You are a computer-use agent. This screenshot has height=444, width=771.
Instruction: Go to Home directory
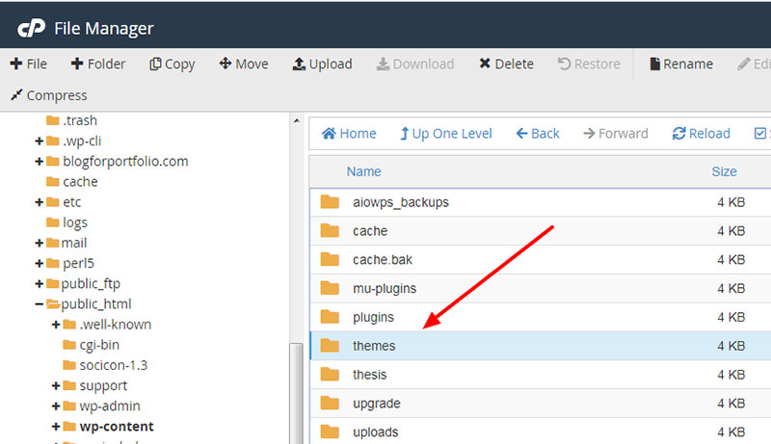coord(349,134)
